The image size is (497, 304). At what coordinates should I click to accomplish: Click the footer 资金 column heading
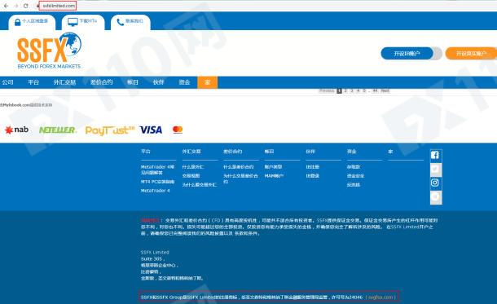tap(352, 152)
